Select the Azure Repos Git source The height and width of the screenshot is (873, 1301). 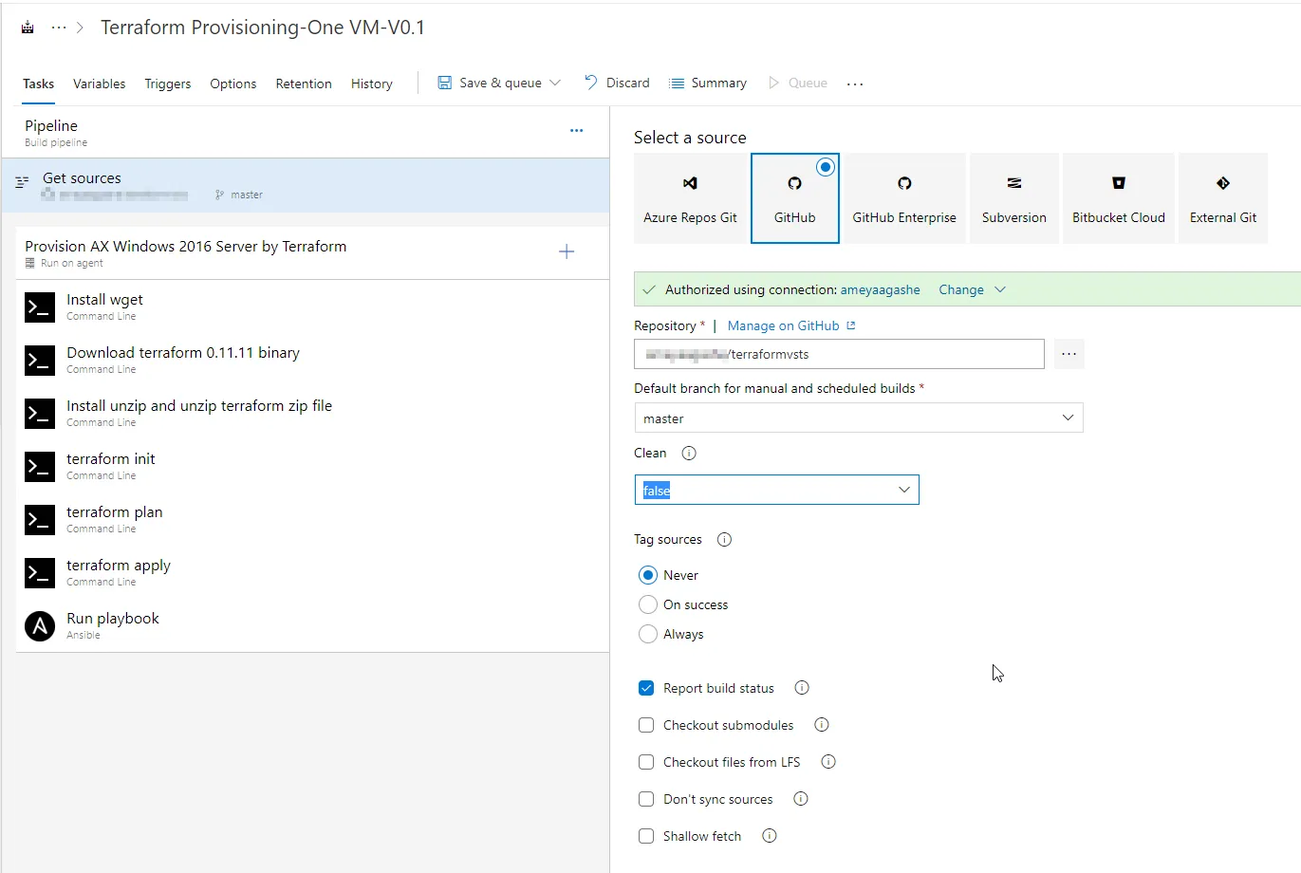690,198
